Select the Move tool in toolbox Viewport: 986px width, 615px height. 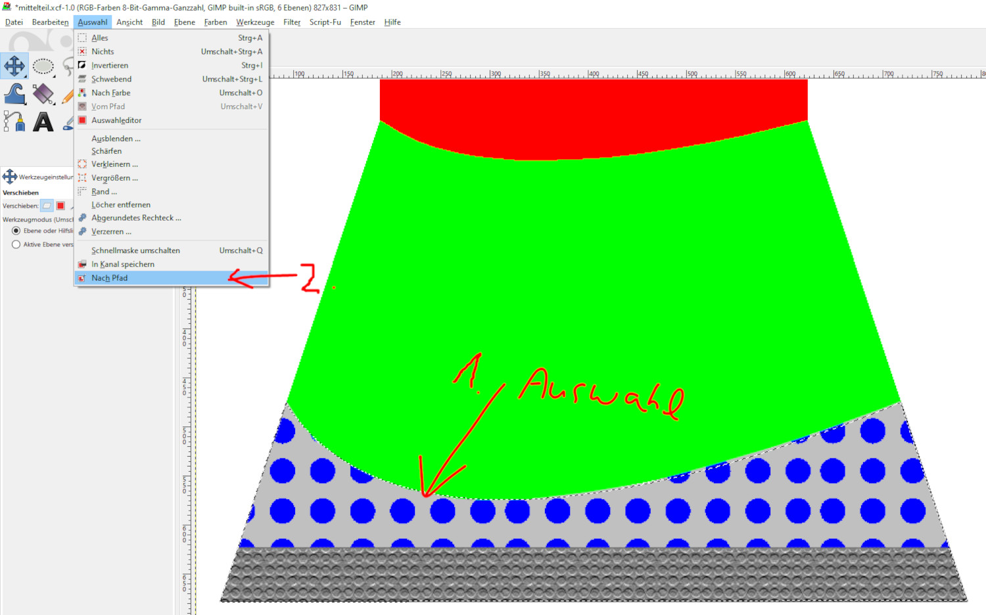(14, 66)
